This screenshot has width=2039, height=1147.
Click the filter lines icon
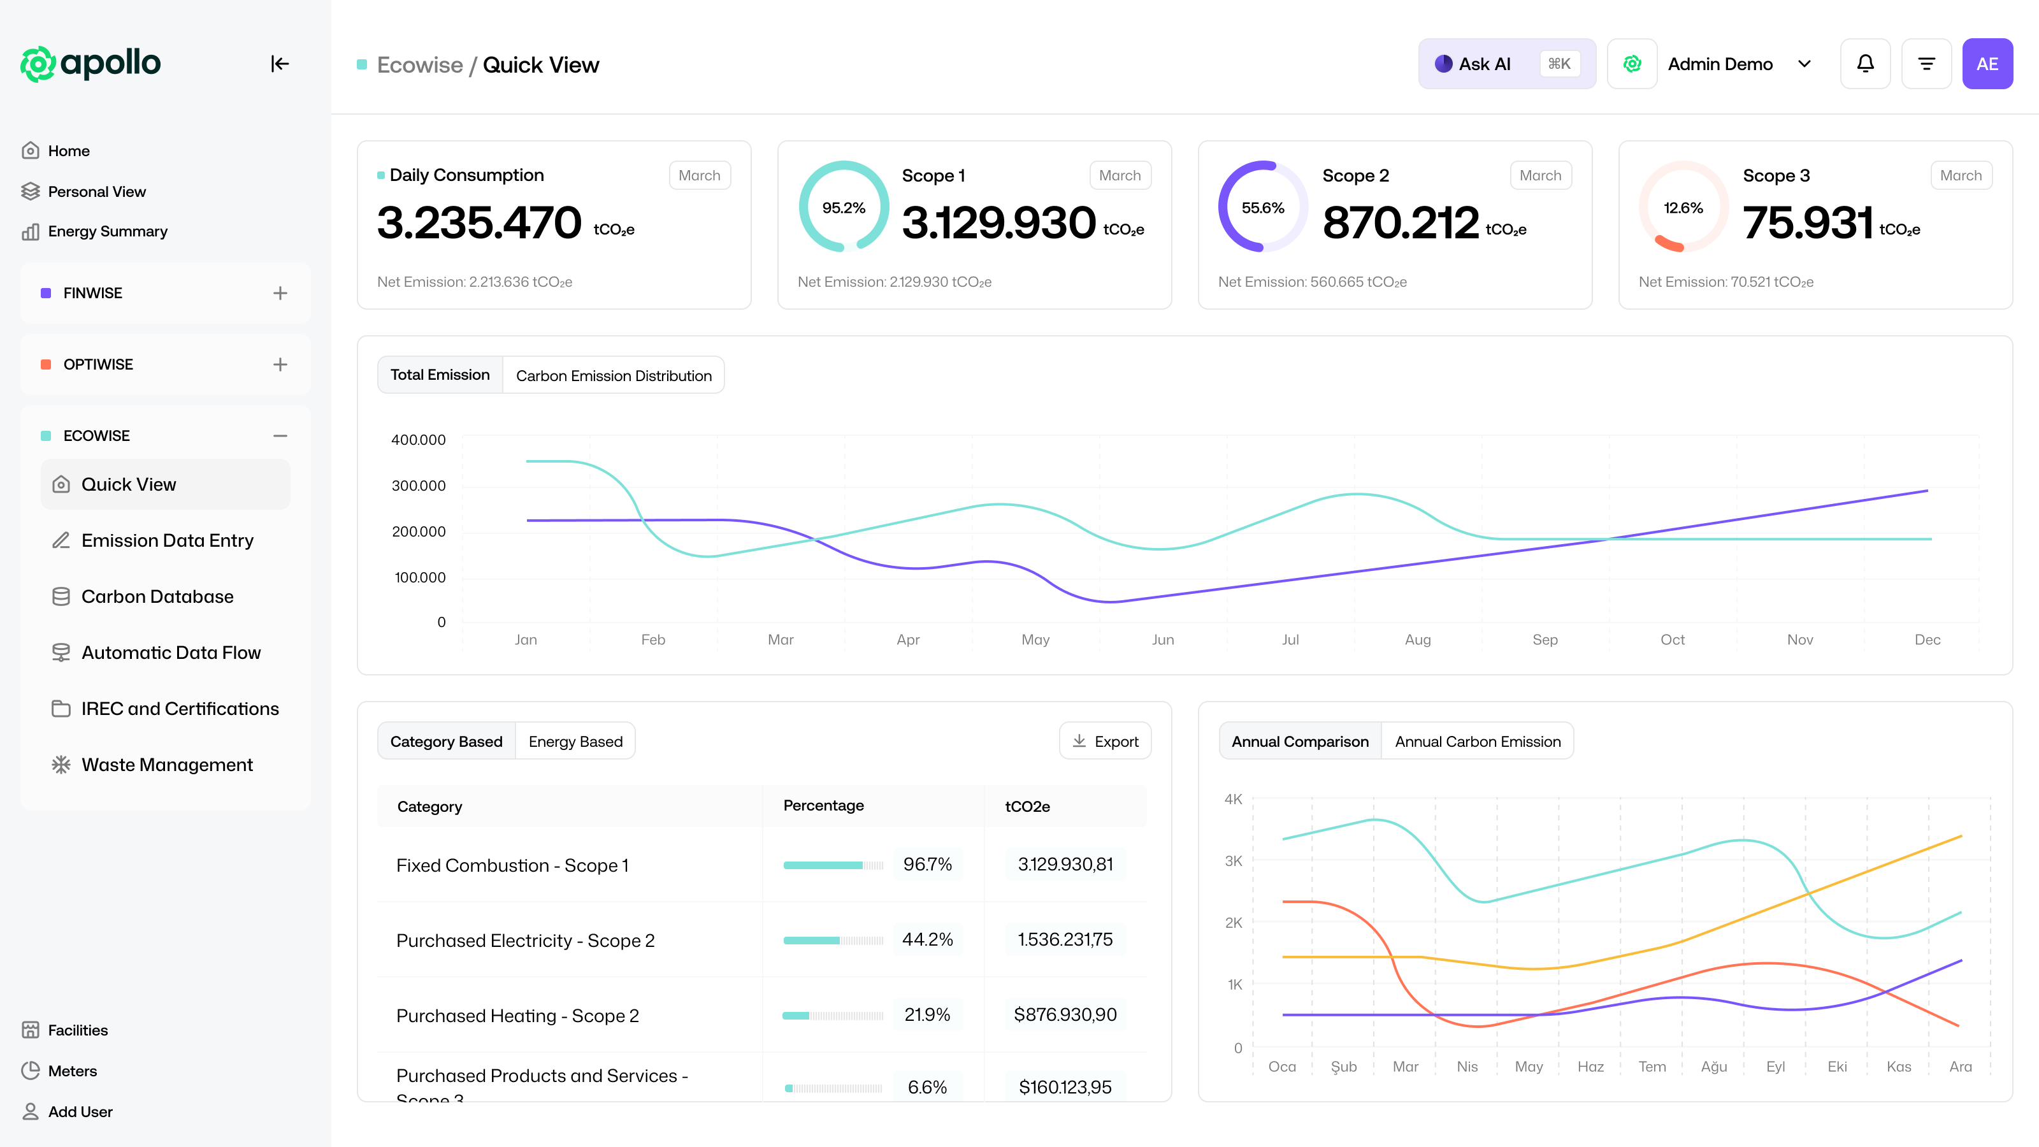click(1926, 63)
